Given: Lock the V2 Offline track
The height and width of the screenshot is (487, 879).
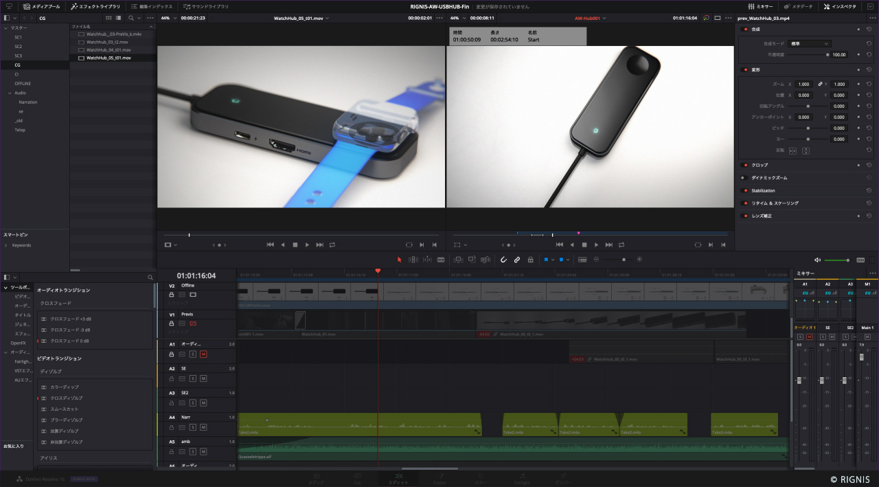Looking at the screenshot, I should (x=171, y=295).
